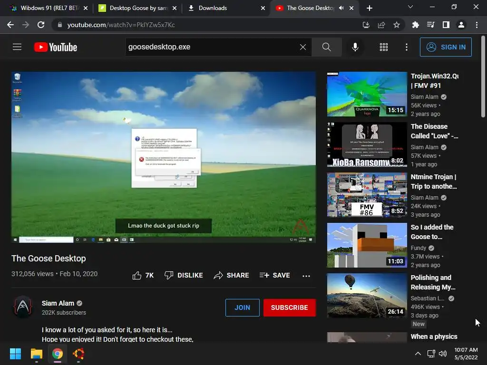Run search with magnifier button

tap(326, 47)
